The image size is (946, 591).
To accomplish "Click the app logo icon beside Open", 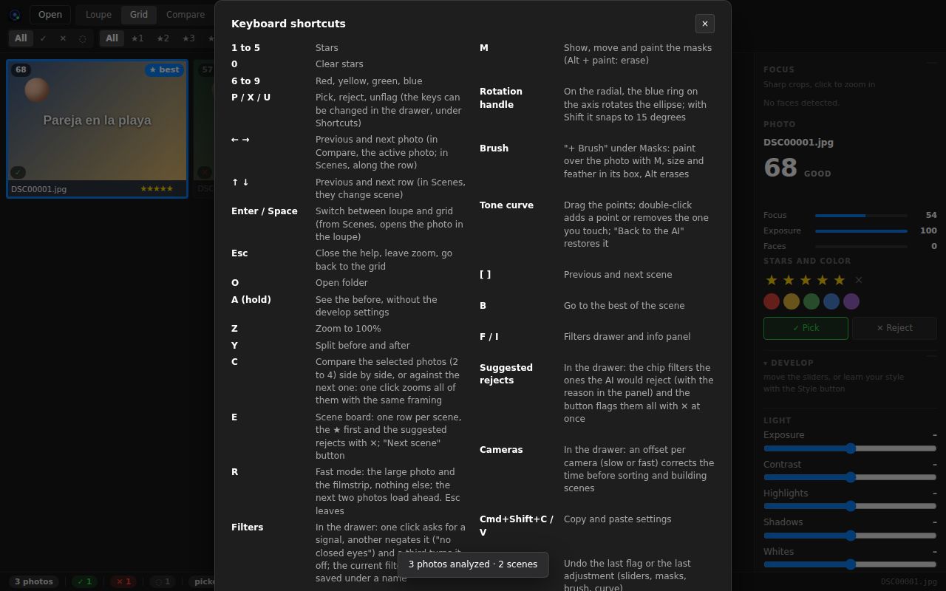I will pyautogui.click(x=15, y=15).
